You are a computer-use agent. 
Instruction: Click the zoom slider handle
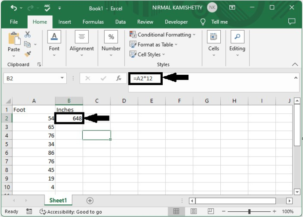249,211
